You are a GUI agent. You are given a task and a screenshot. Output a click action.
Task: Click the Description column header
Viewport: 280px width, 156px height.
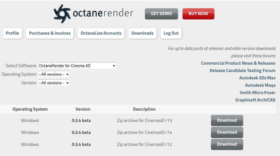[144, 109]
